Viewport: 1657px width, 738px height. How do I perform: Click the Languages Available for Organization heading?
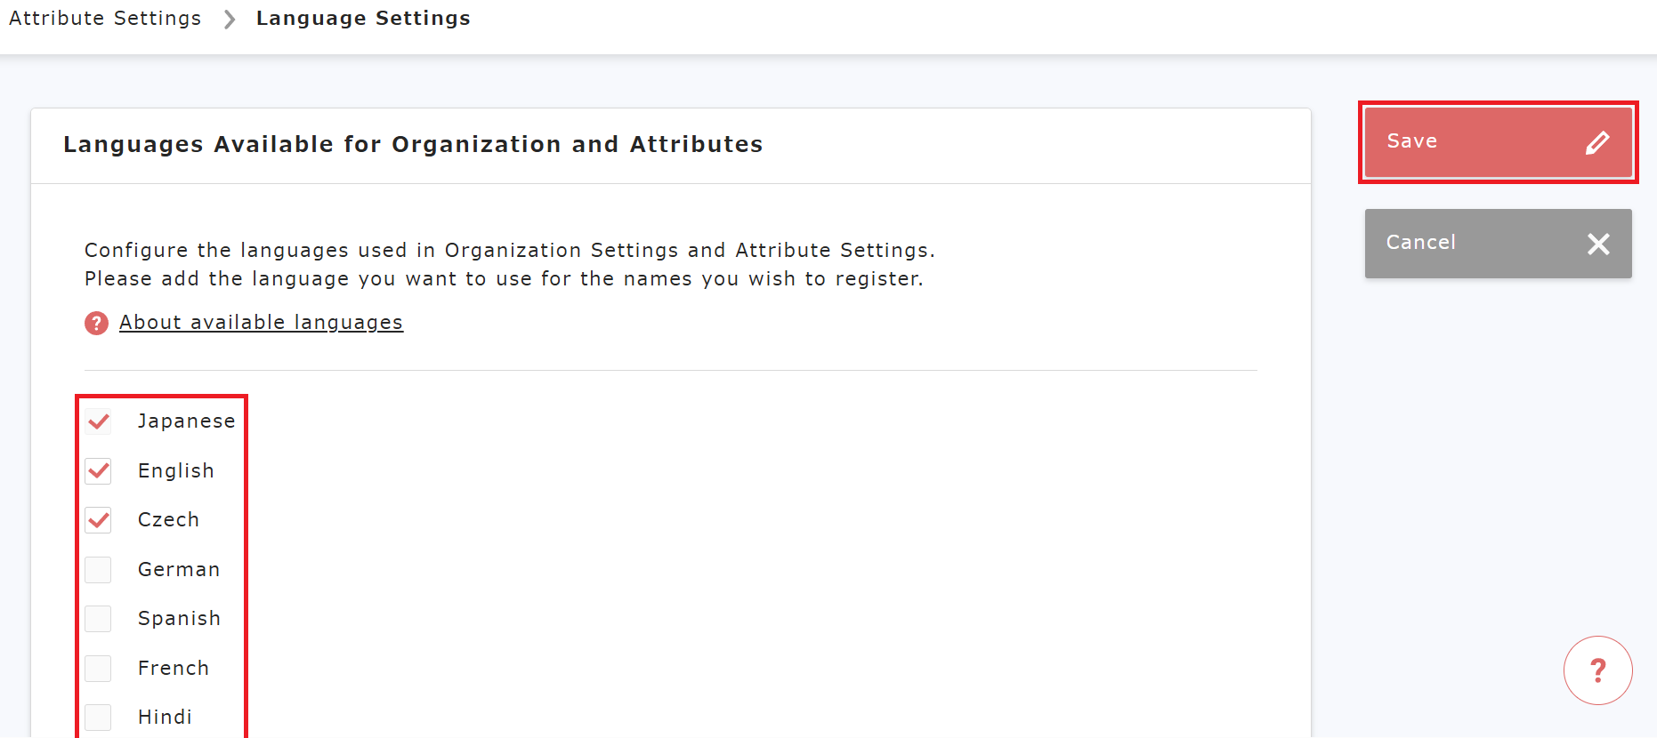413,145
